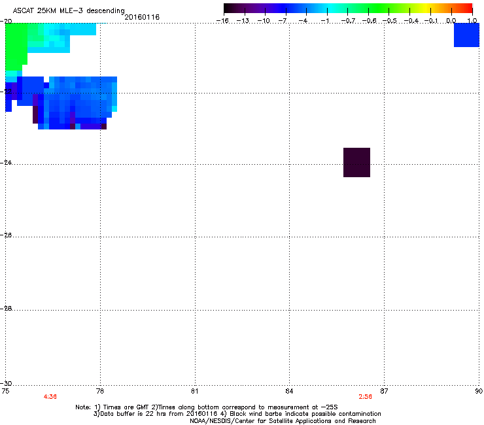This screenshot has width=484, height=425.
Task: Click the longitude label 78
Action: pyautogui.click(x=100, y=392)
